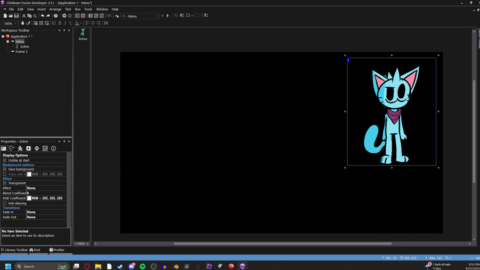480x270 pixels.
Task: Select the Active item under Menu in tree
Action: tap(25, 47)
